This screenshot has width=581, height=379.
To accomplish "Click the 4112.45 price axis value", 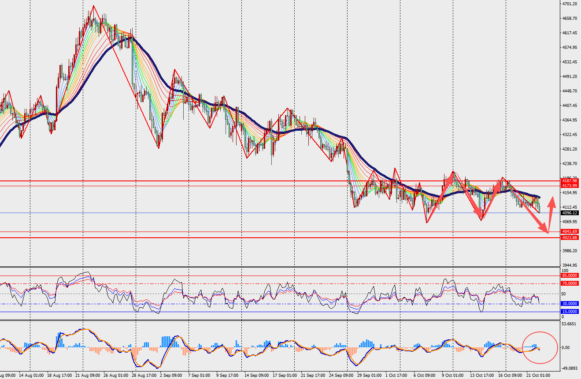I will pos(570,207).
